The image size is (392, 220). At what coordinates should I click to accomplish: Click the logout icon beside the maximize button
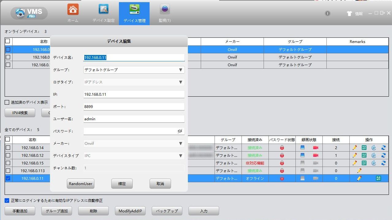[382, 13]
